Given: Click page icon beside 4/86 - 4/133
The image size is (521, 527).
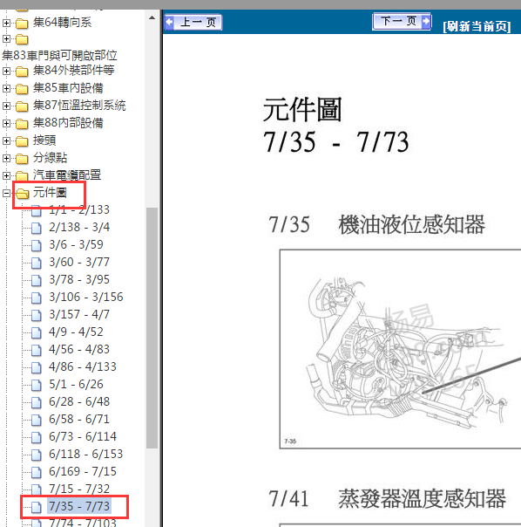Looking at the screenshot, I should tap(37, 368).
